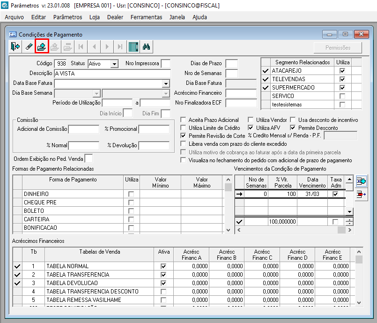This screenshot has width=377, height=323.
Task: Open the Parâmetros menu
Action: click(x=67, y=17)
